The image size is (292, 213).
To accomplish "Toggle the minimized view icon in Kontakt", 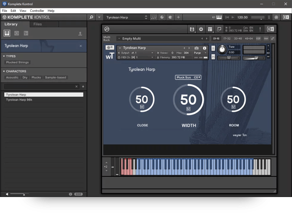I will tap(219, 29).
